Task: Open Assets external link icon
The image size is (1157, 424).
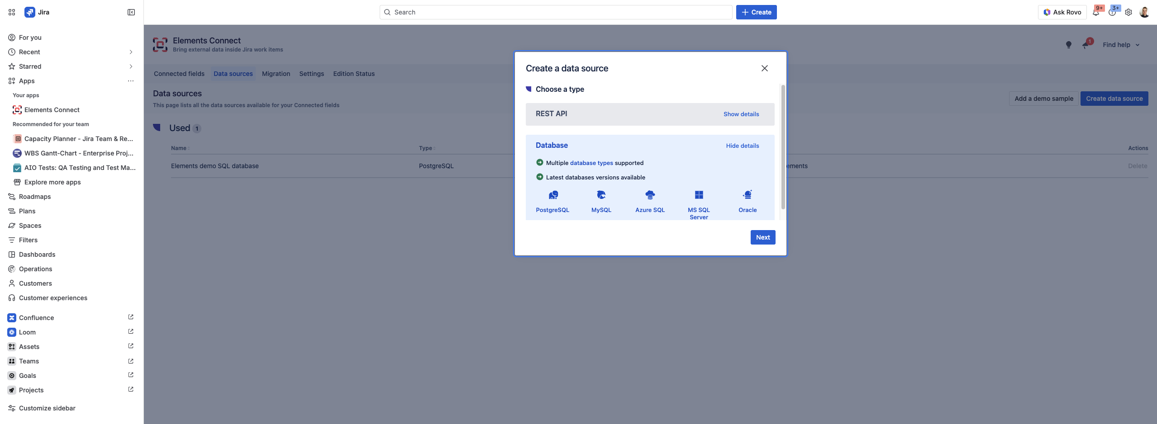Action: coord(131,346)
